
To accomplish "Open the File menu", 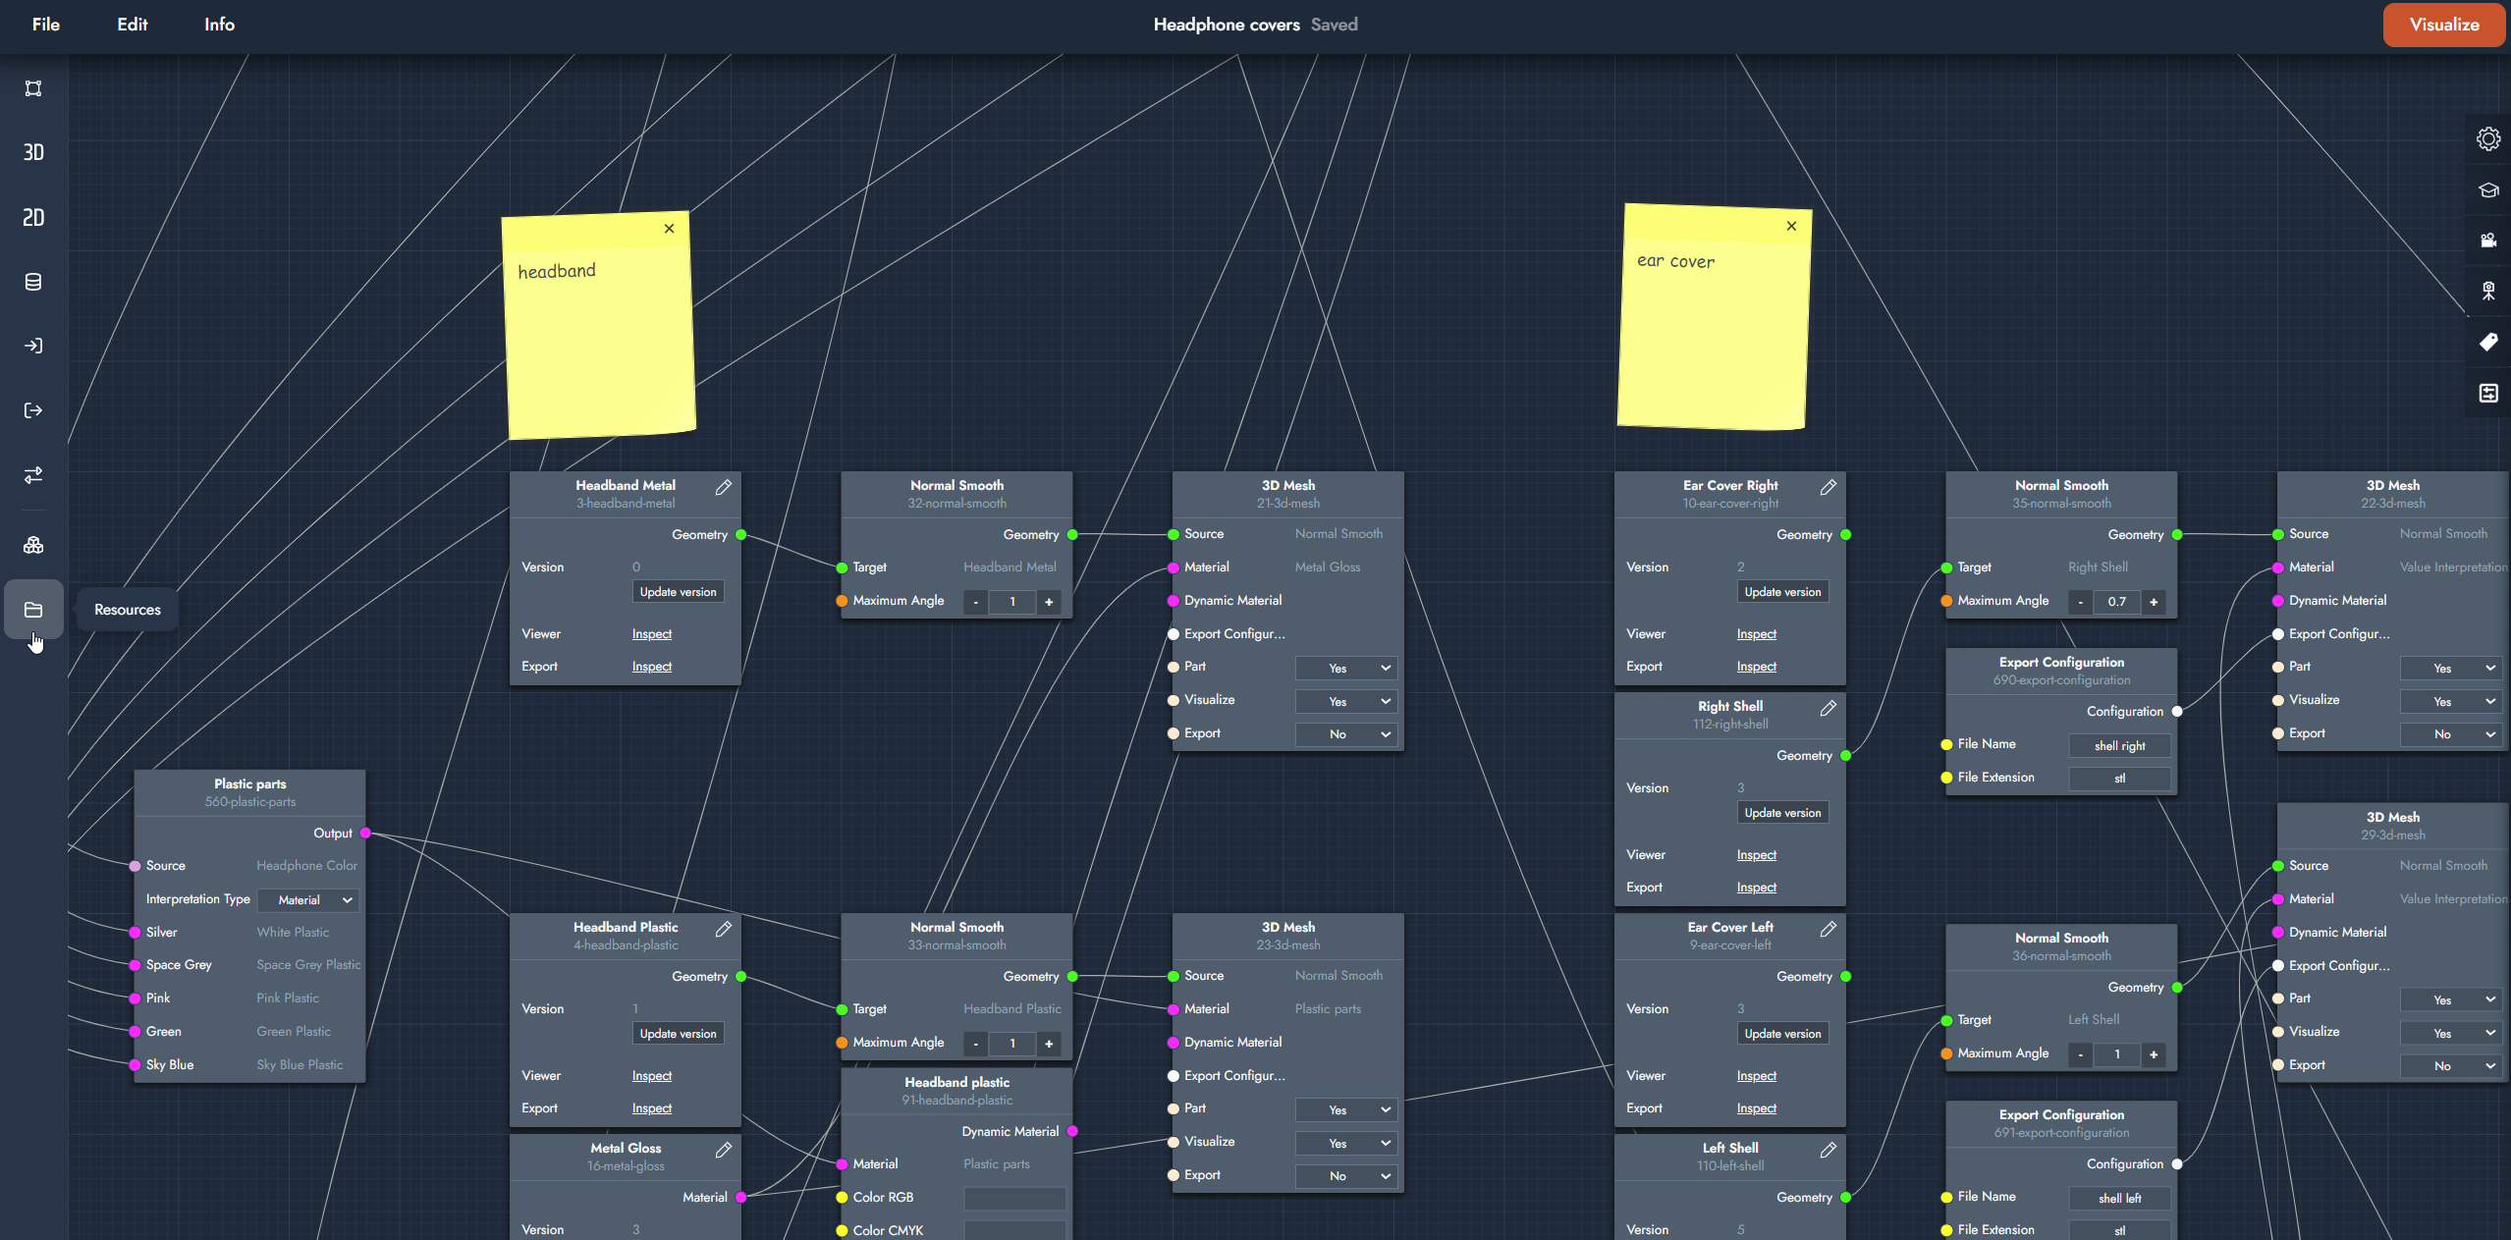I will 46,25.
